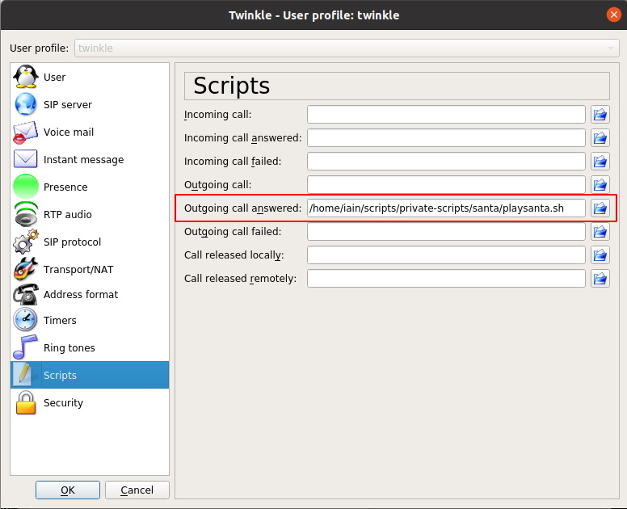Focus the Outgoing call script field

[x=446, y=185]
